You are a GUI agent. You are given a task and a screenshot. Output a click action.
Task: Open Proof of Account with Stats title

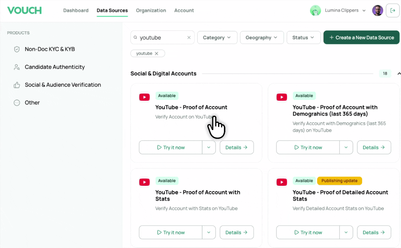pyautogui.click(x=197, y=196)
